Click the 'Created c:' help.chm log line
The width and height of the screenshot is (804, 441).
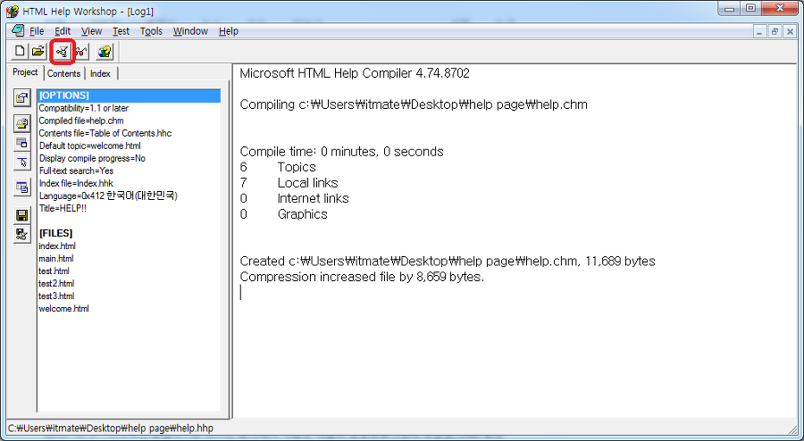pos(448,262)
